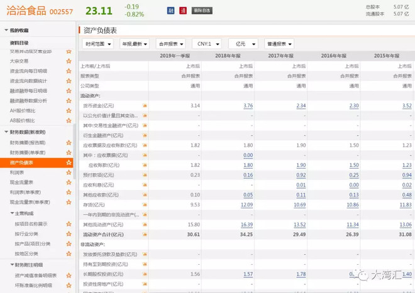Collapse the 财务数据(新准则) tree group
The height and width of the screenshot is (293, 415).
[x=6, y=132]
